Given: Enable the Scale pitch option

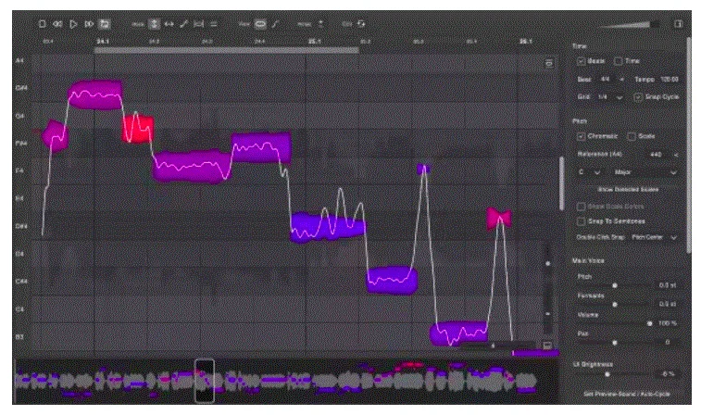Looking at the screenshot, I should coord(632,136).
